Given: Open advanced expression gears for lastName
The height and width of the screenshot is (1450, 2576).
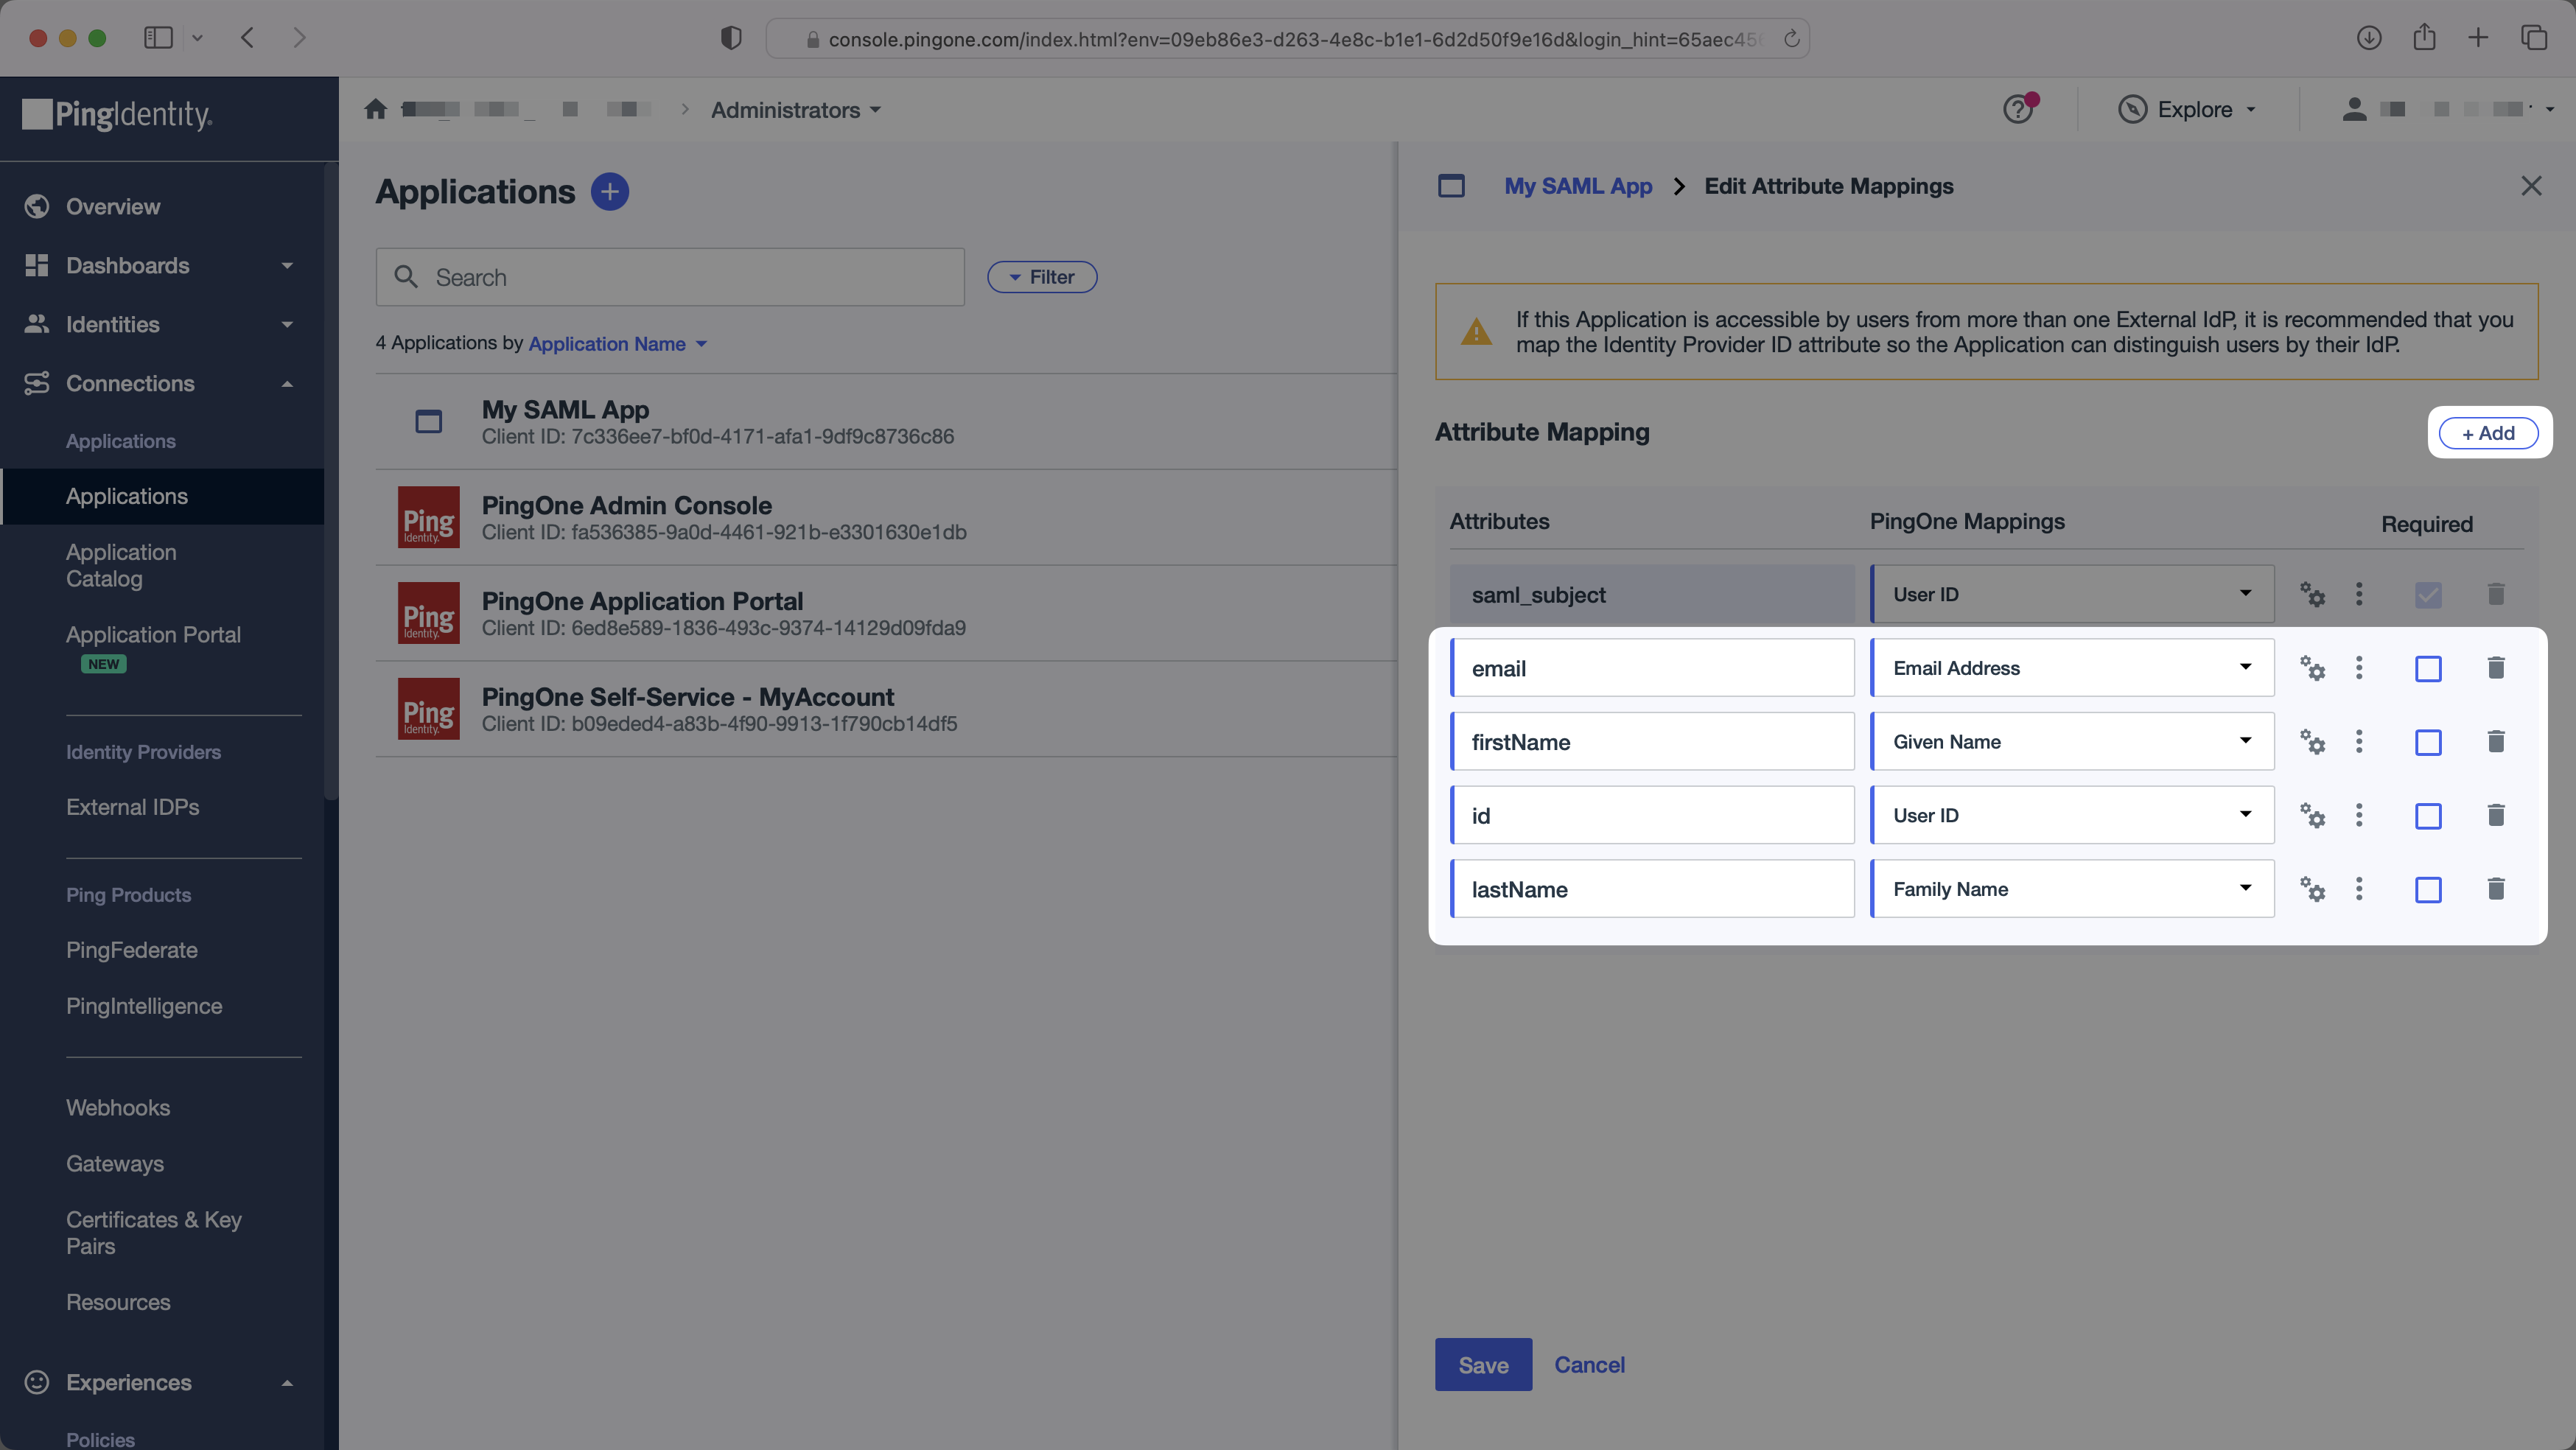Looking at the screenshot, I should 2312,889.
